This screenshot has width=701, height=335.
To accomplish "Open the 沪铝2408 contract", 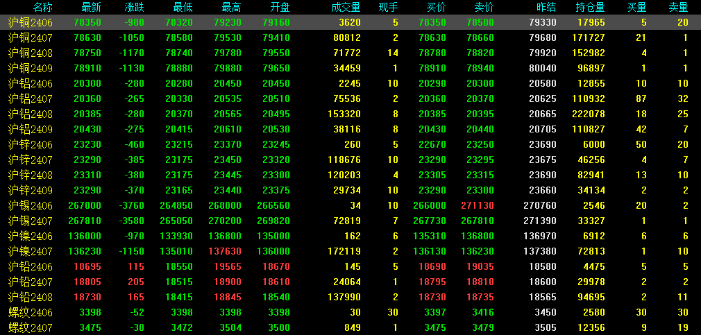I will (x=30, y=114).
